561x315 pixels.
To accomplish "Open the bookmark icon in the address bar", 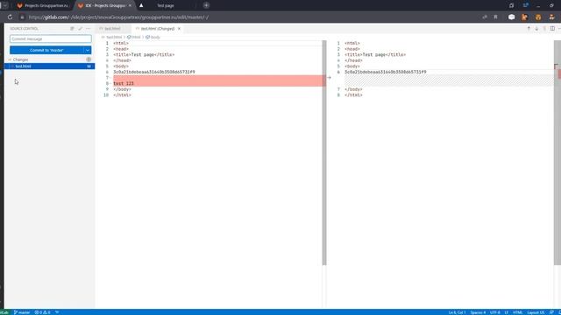I will 495,17.
